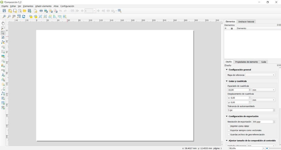Add a picture item to the layout
Image resolution: width=281 pixels, height=150 pixels.
[x=3, y=56]
